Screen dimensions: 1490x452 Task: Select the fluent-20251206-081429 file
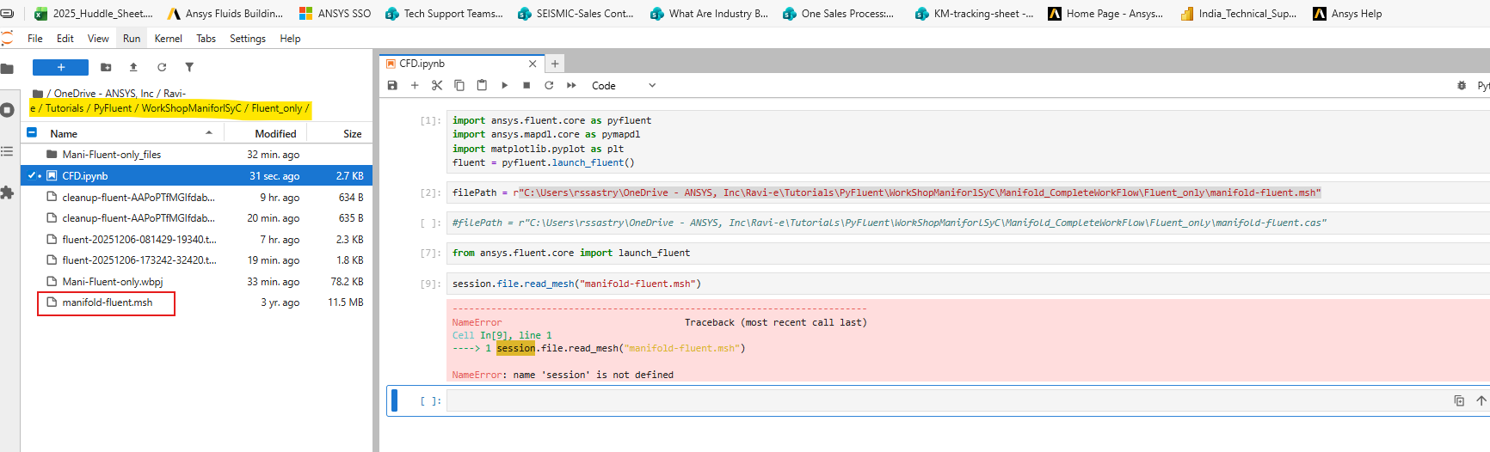click(197, 240)
